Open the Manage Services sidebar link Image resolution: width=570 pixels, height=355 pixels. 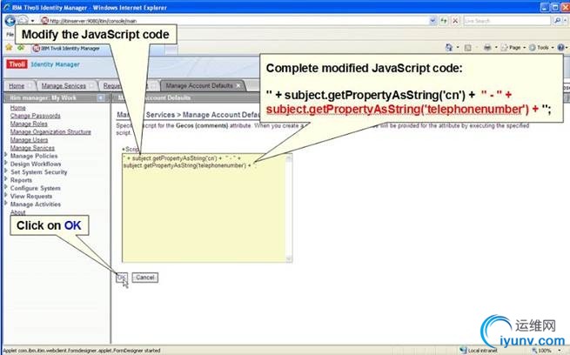(x=32, y=148)
